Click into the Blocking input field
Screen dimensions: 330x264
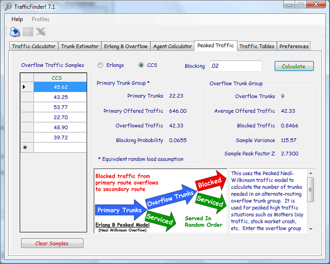tap(236, 66)
